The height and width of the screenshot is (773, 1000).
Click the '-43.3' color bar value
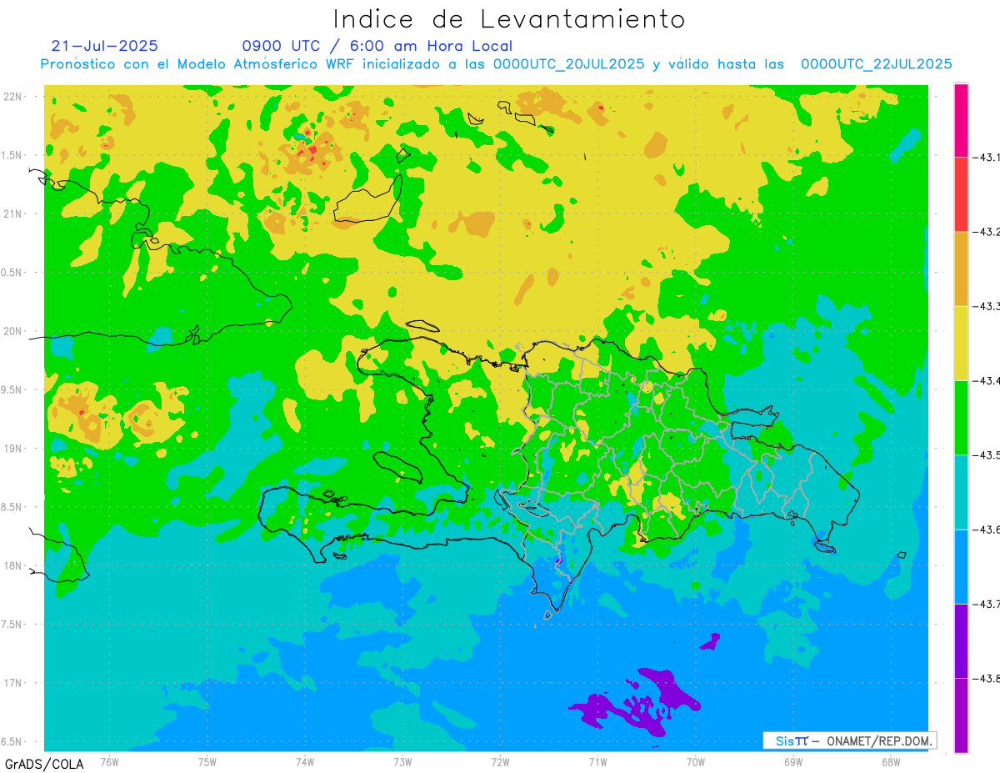tap(988, 306)
